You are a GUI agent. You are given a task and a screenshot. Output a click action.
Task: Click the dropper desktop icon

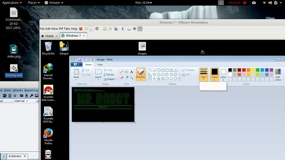(x=142, y=48)
